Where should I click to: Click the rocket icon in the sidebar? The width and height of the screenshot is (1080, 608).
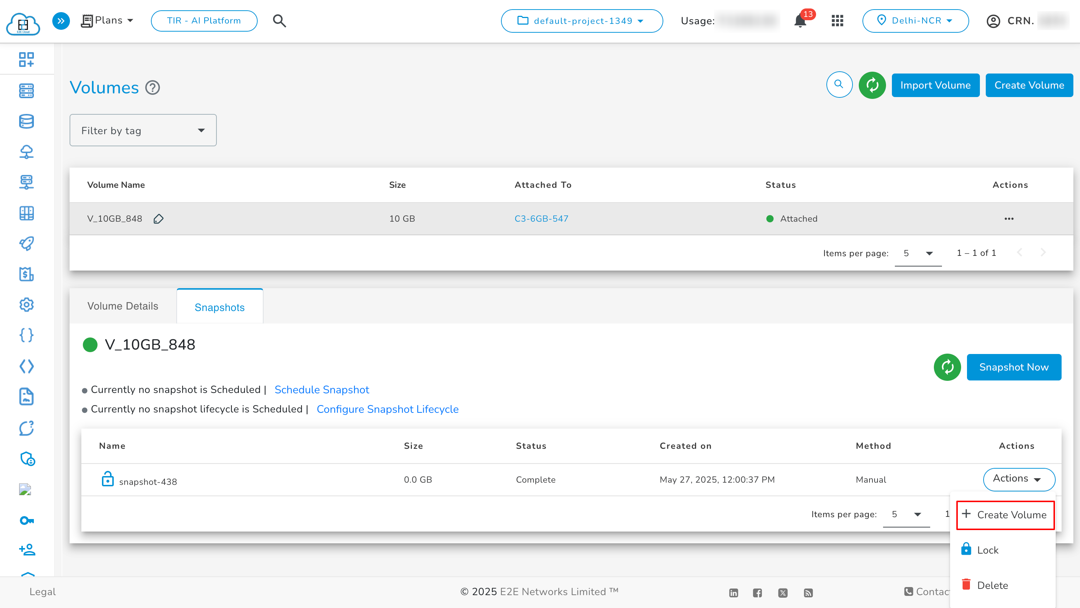click(27, 243)
